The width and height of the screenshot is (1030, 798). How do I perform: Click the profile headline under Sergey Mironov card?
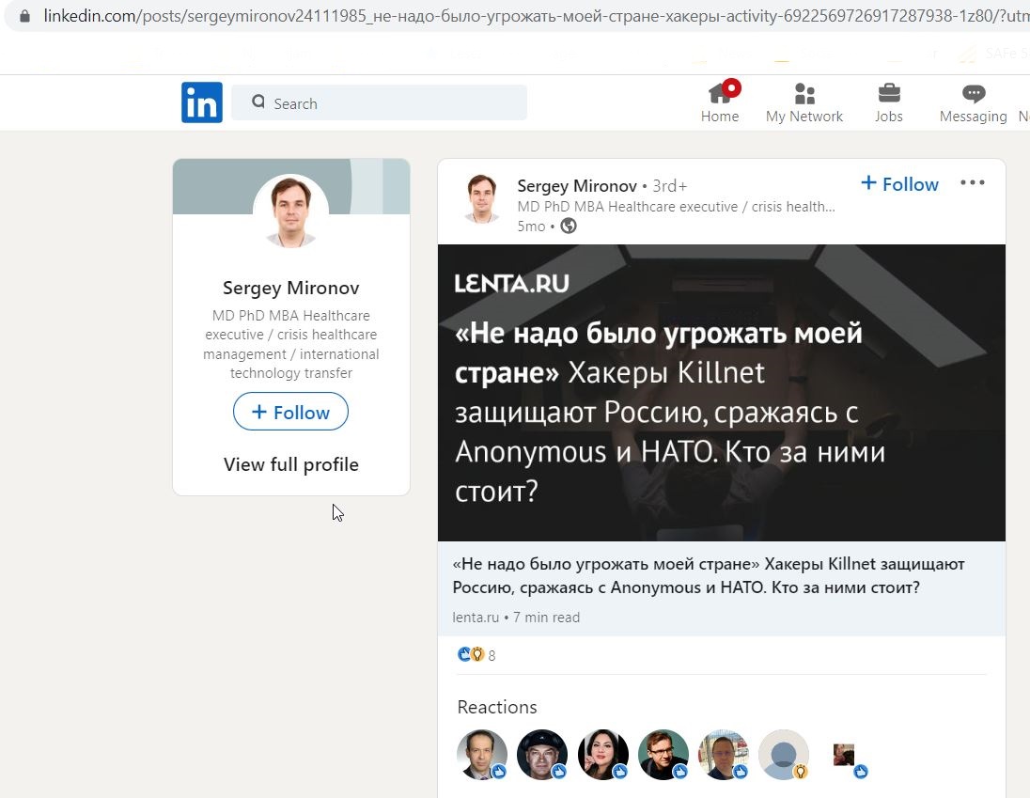[x=291, y=344]
